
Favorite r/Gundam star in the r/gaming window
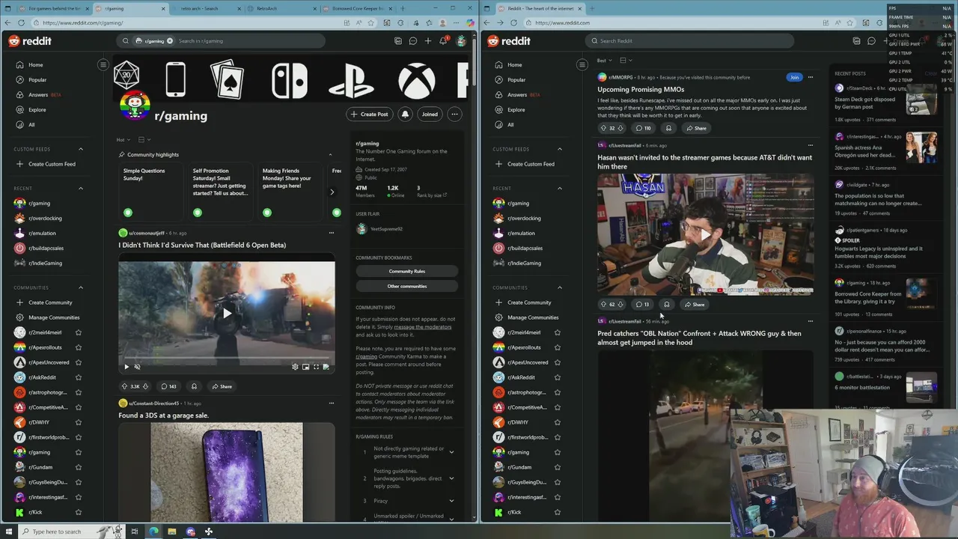pos(78,467)
